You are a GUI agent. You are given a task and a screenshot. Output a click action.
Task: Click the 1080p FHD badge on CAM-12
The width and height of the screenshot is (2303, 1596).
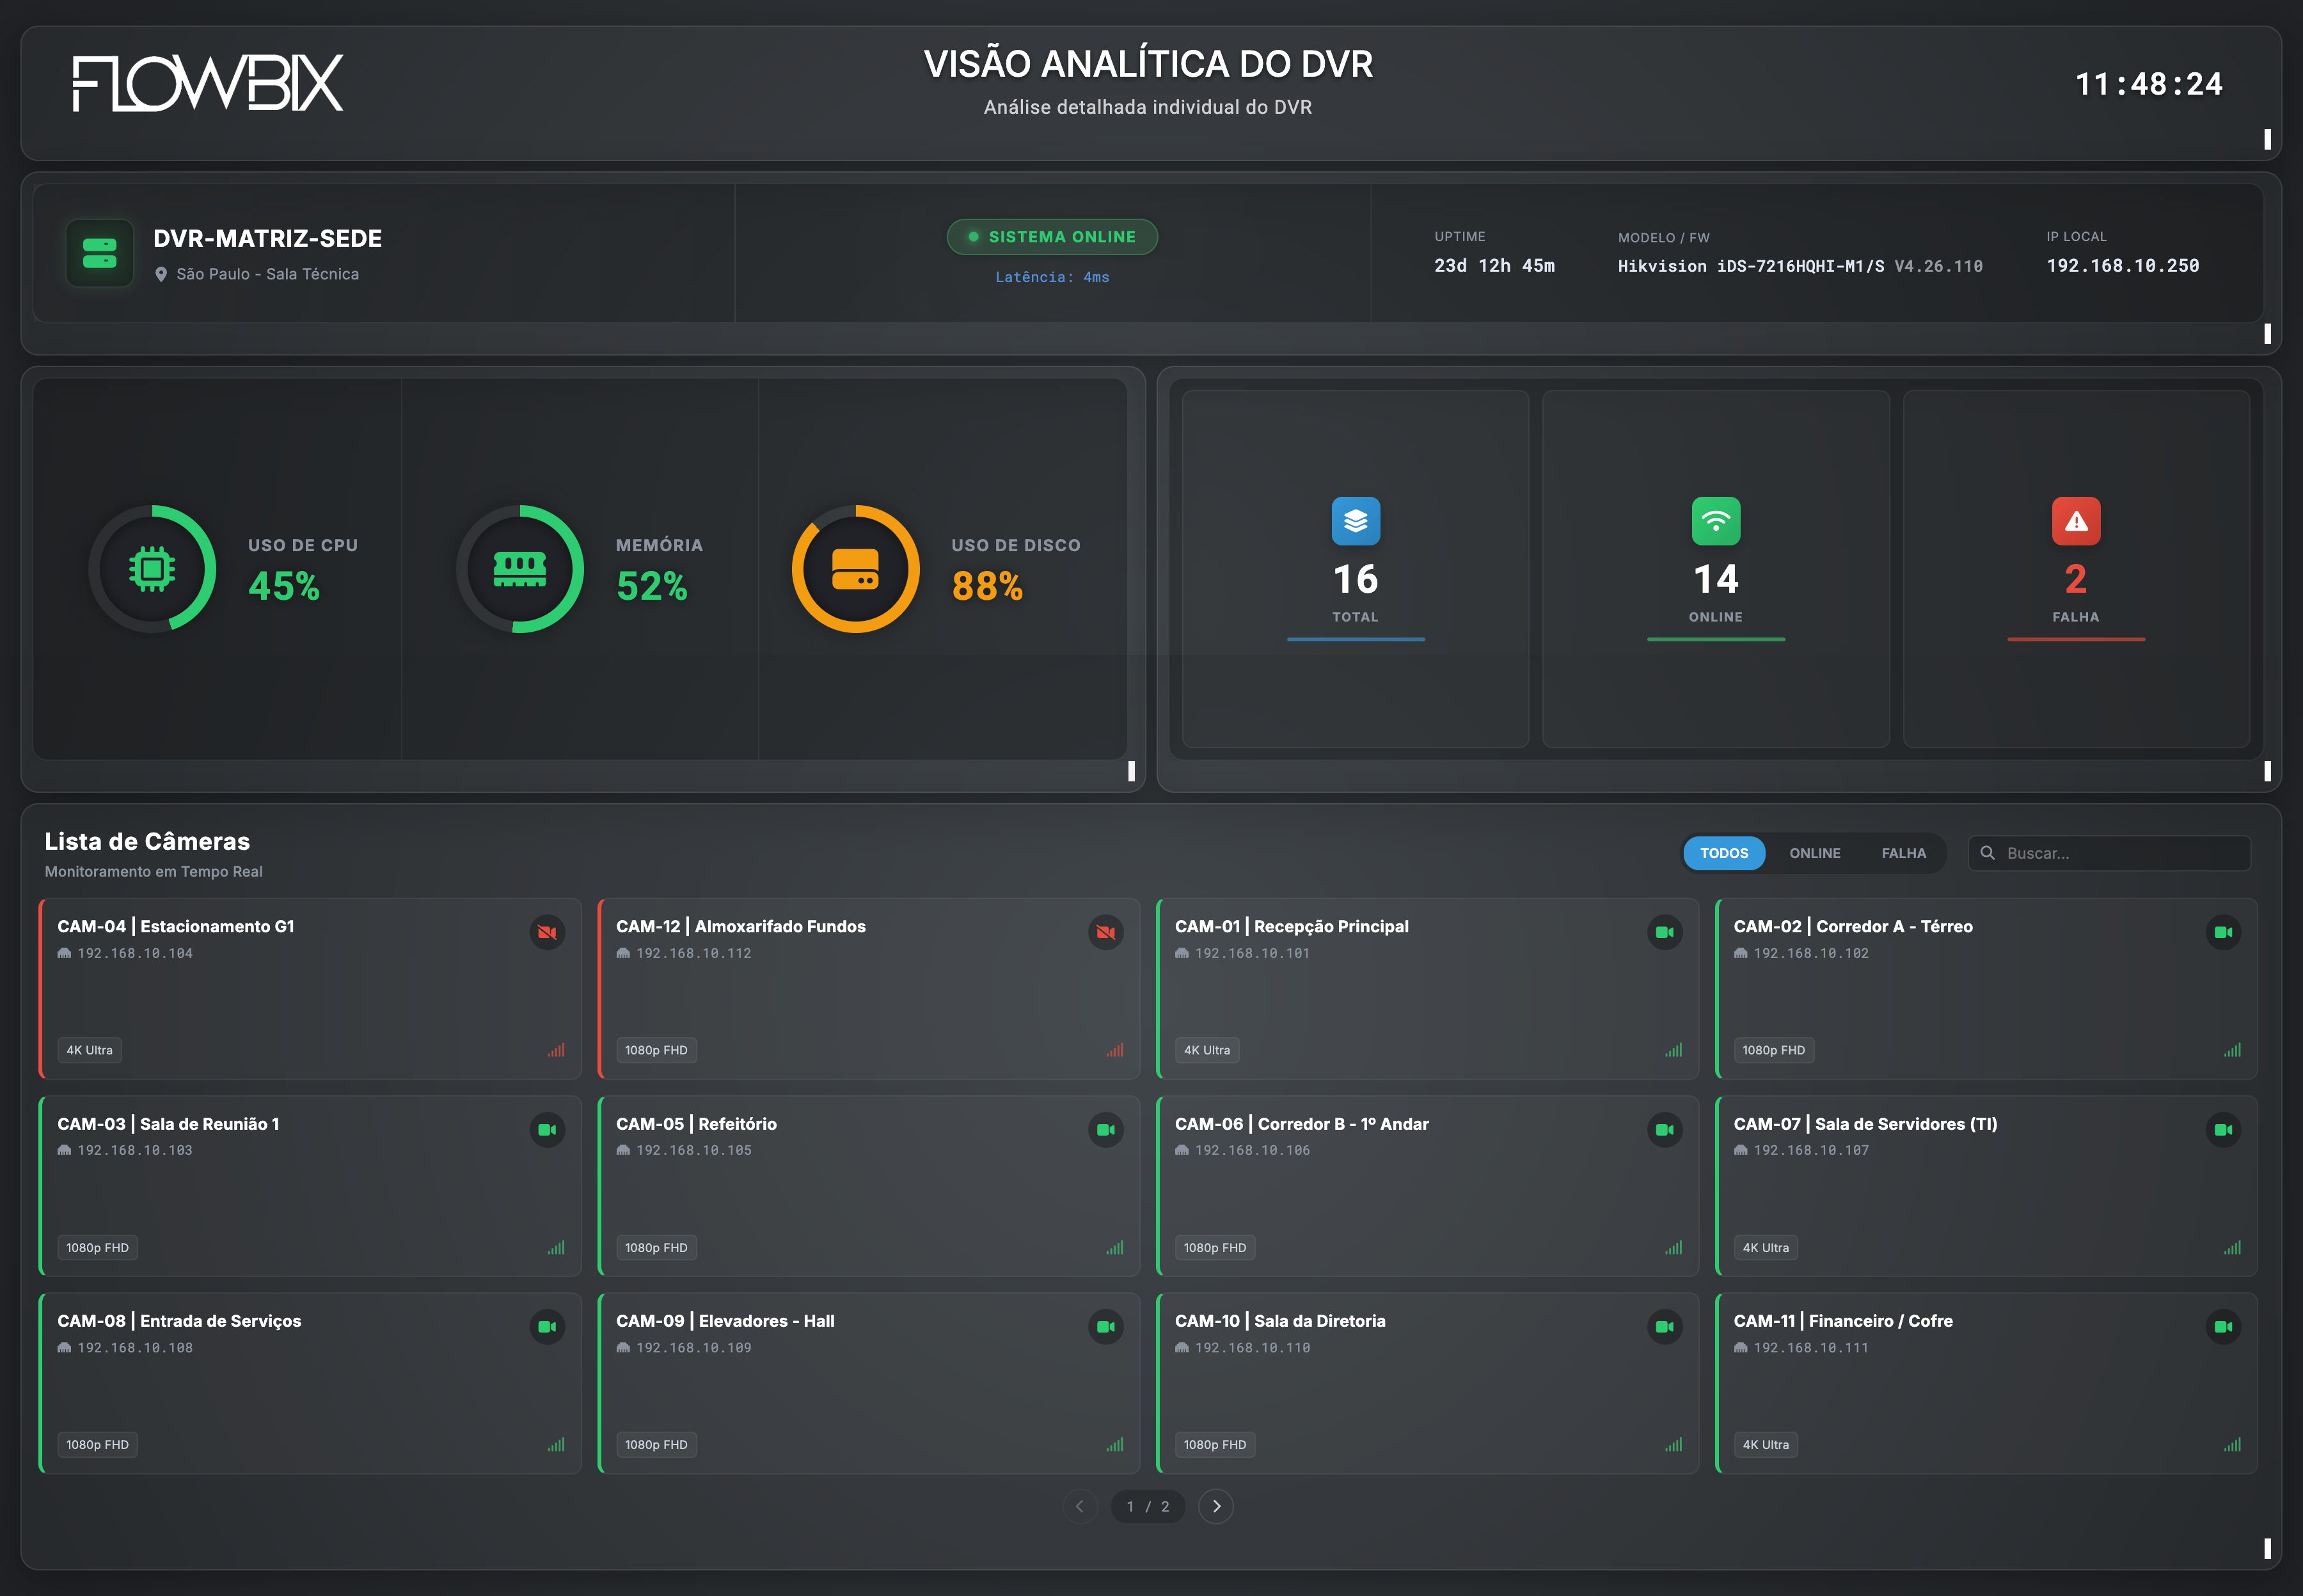point(656,1050)
